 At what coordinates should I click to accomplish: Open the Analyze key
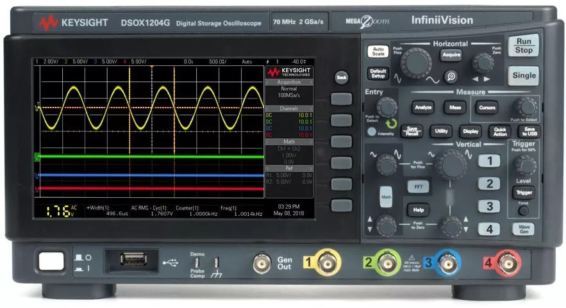click(422, 108)
